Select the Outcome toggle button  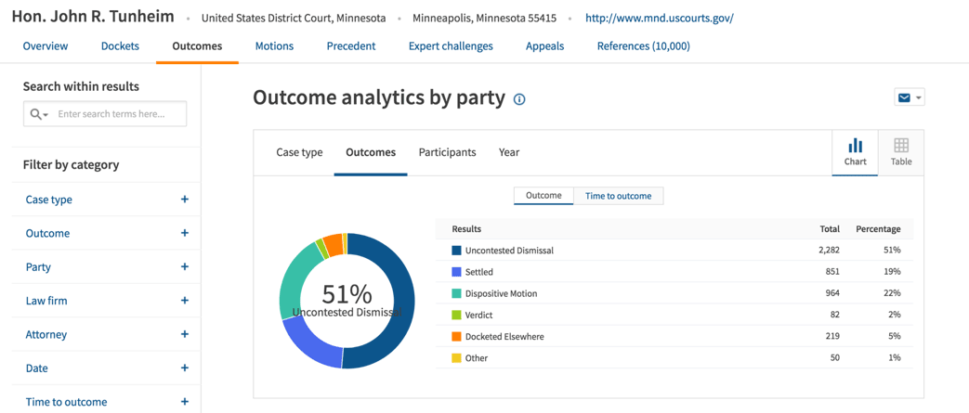[x=543, y=196]
